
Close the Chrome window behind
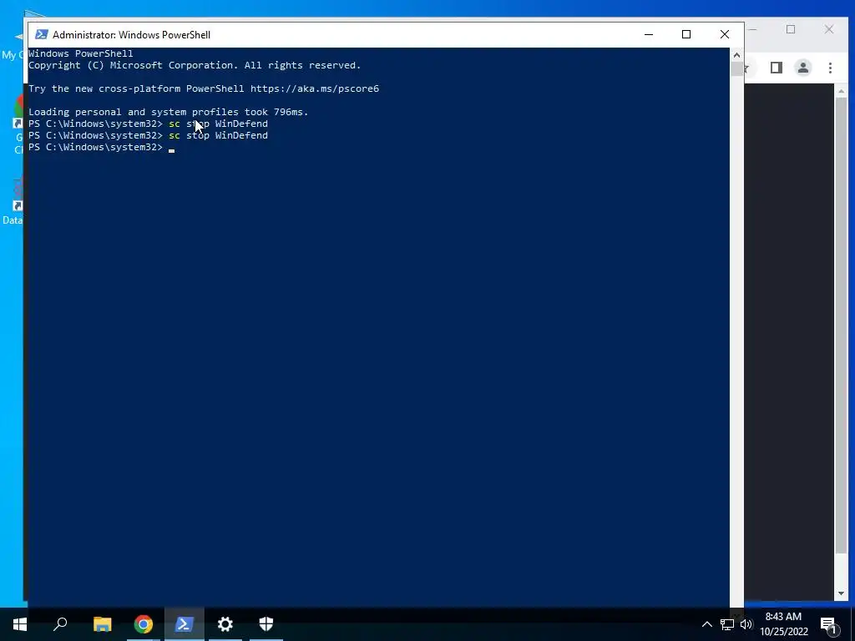[x=829, y=29]
